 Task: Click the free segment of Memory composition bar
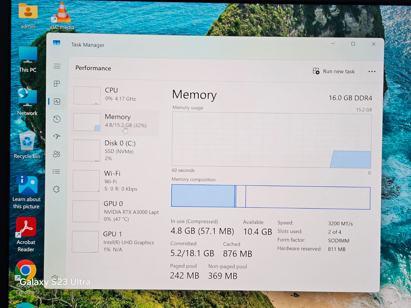click(308, 198)
